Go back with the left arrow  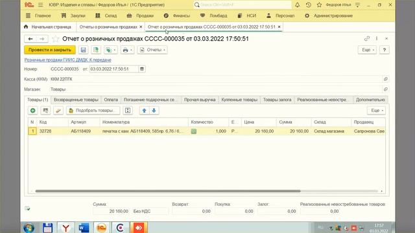coord(30,39)
